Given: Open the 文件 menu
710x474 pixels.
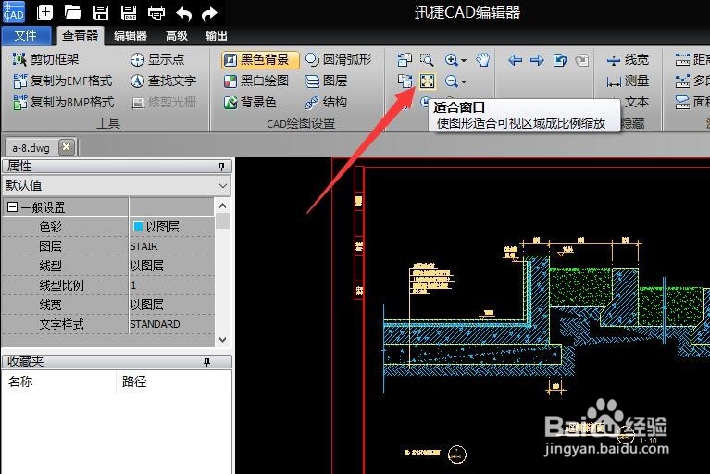Looking at the screenshot, I should click(x=26, y=35).
